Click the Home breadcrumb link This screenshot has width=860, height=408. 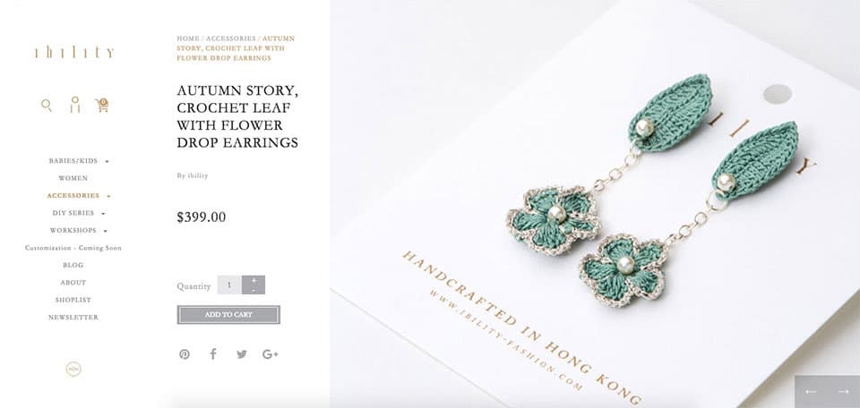click(x=187, y=38)
